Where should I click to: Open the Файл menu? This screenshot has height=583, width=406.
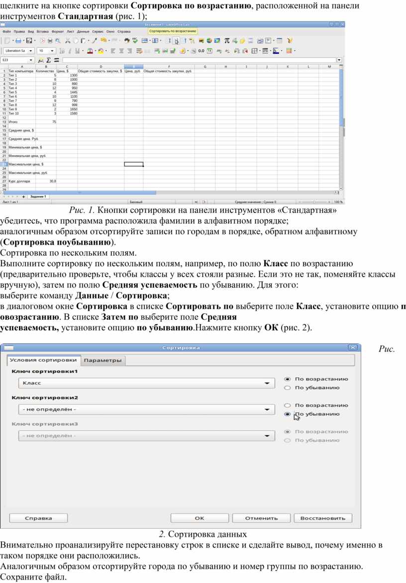tap(6, 32)
